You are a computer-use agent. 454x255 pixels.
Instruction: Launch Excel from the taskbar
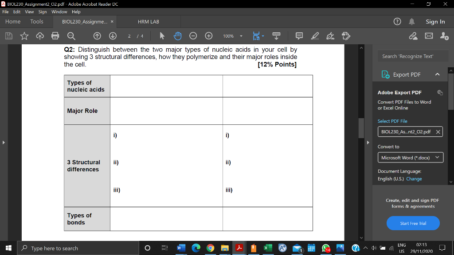(267, 248)
